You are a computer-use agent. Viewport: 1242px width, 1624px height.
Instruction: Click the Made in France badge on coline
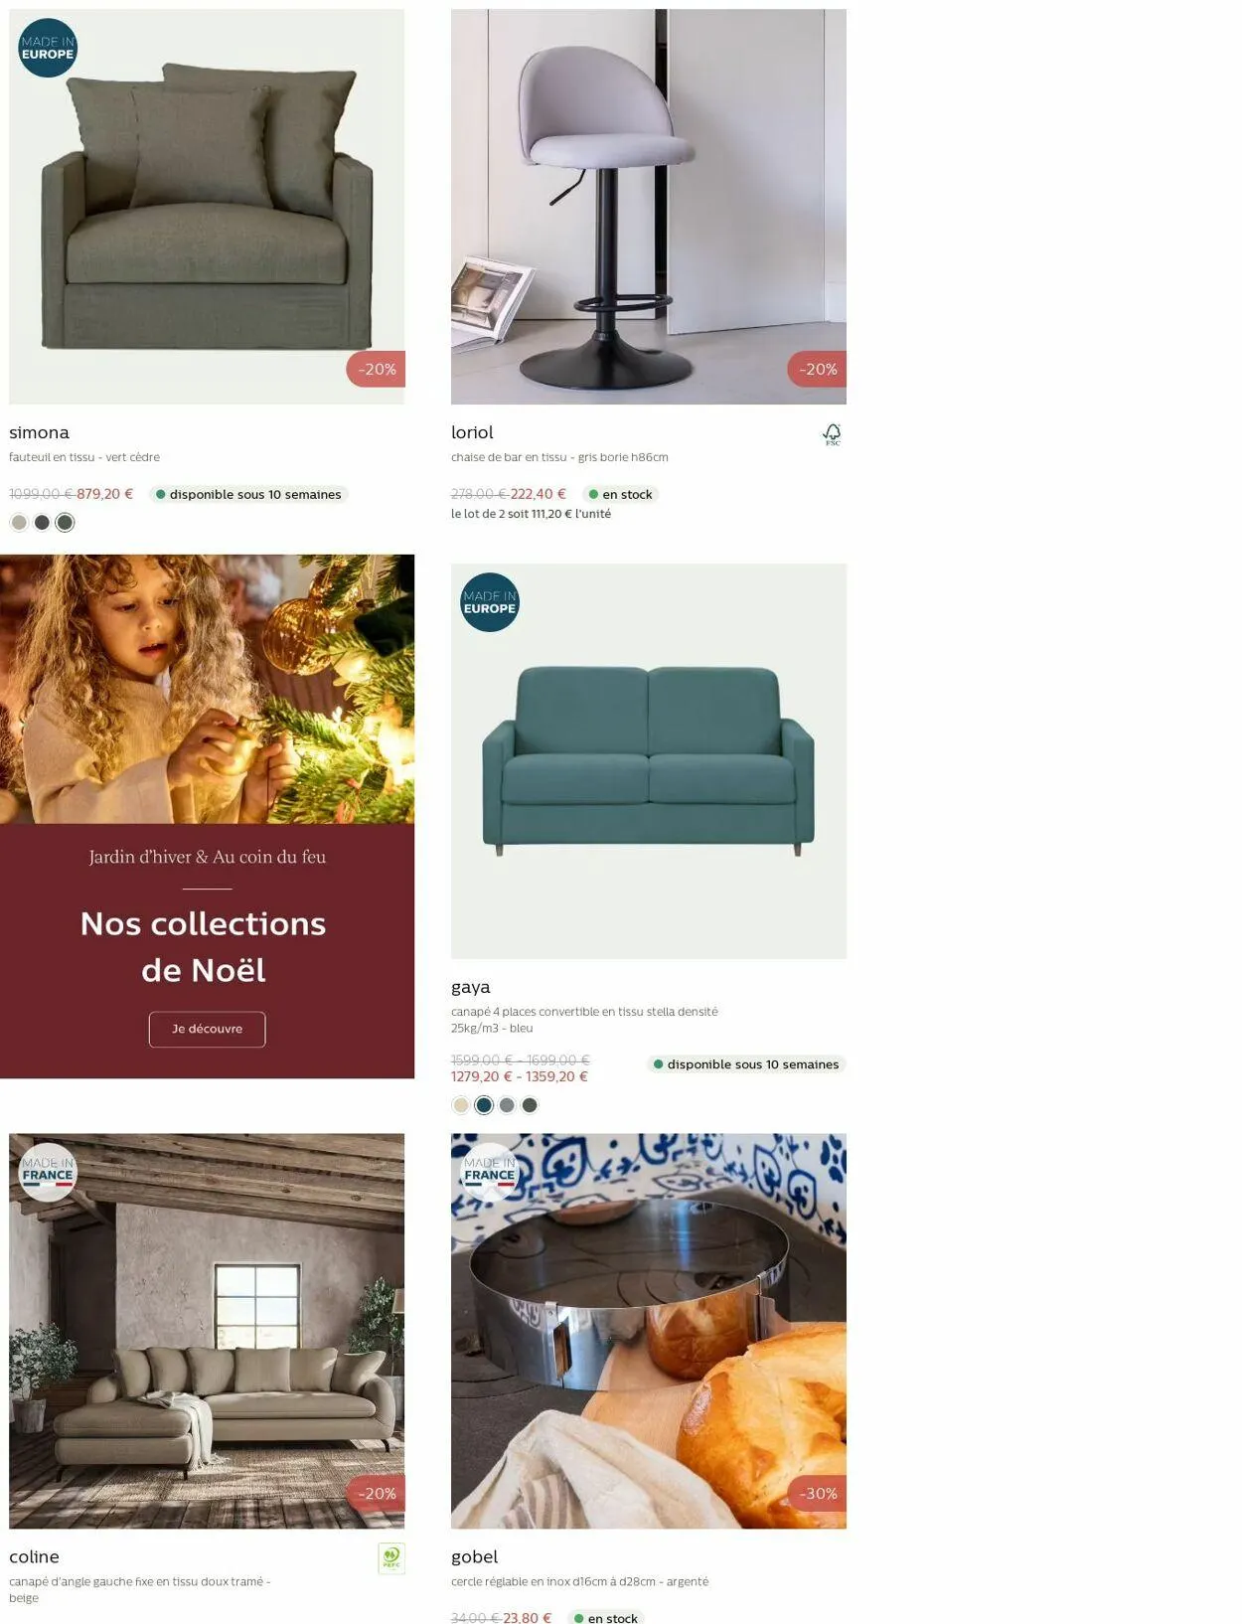48,1172
